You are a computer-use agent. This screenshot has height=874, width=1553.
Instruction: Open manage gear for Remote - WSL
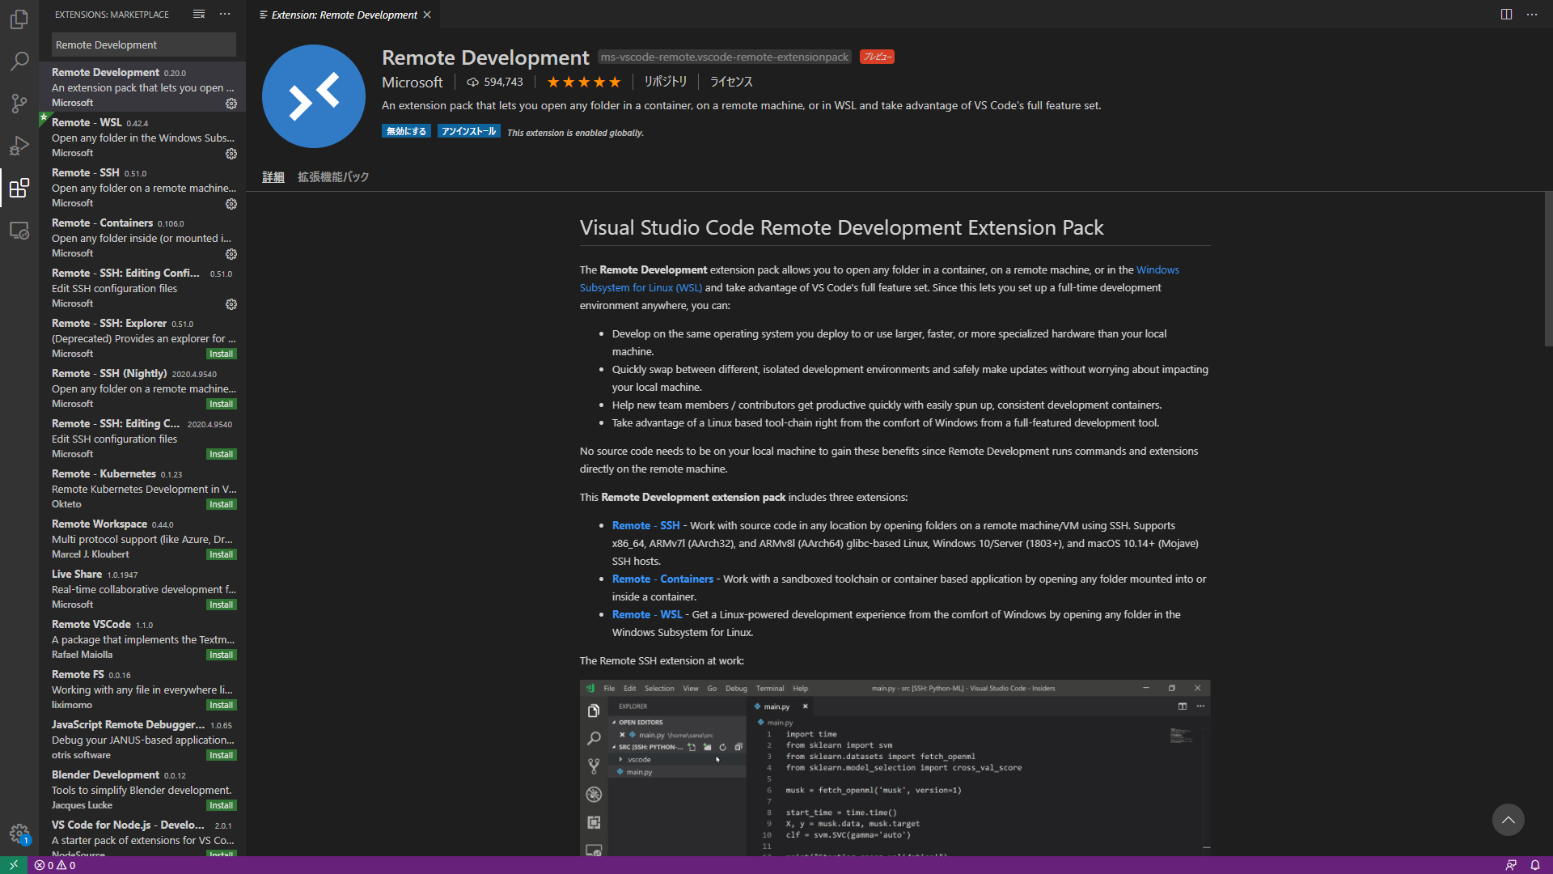(x=231, y=154)
